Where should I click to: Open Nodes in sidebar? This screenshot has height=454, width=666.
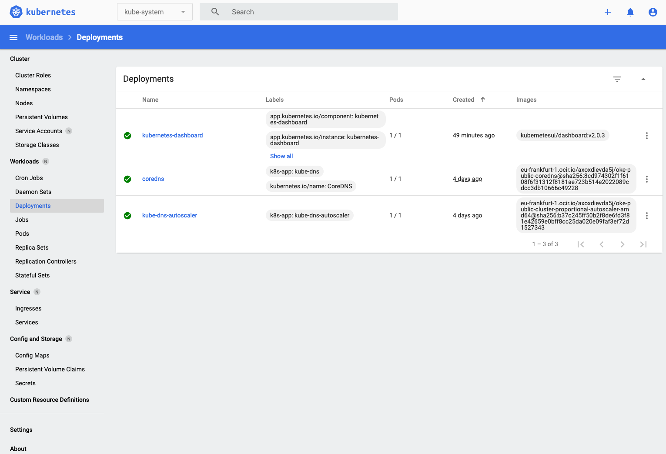click(x=24, y=103)
